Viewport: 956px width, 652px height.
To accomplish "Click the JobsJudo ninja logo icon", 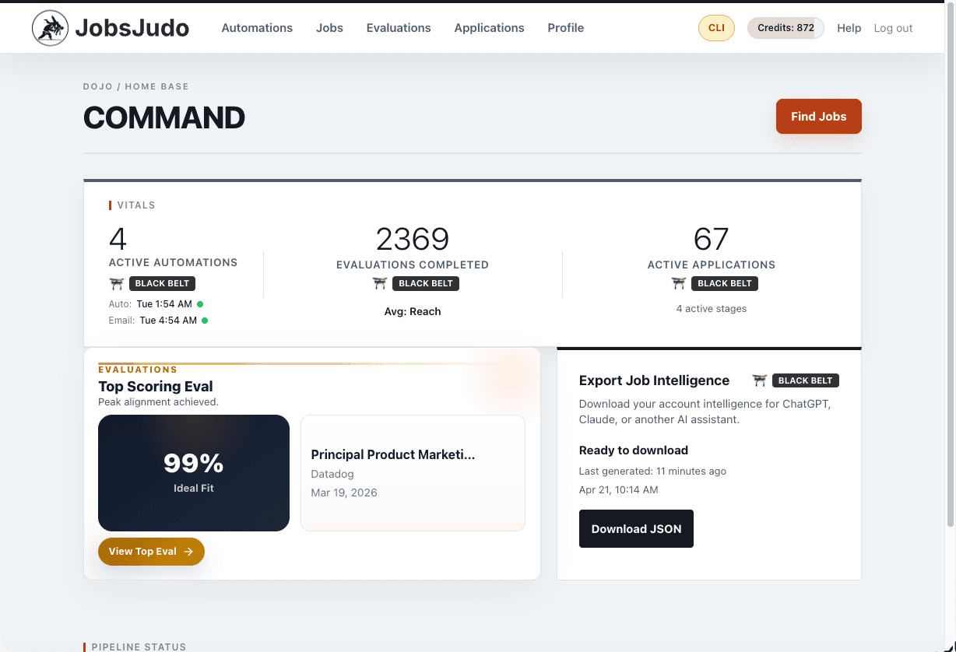I will (50, 28).
